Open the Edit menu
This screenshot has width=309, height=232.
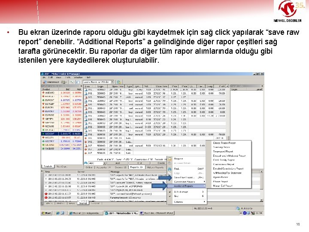(51, 77)
